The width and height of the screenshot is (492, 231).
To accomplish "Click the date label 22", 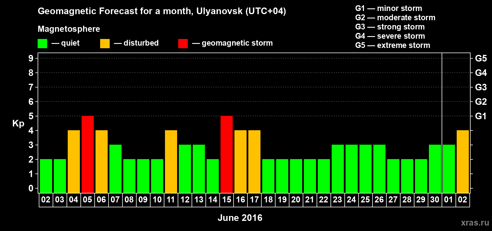I will (324, 200).
